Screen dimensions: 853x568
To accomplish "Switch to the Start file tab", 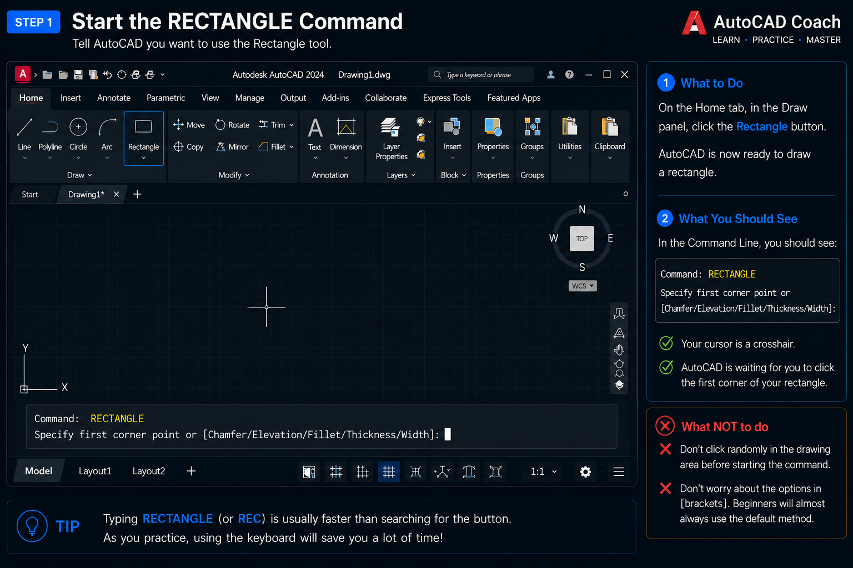I will [30, 195].
